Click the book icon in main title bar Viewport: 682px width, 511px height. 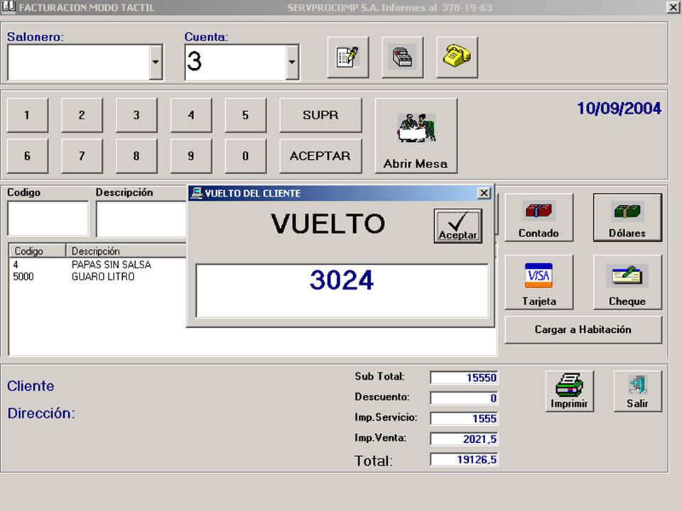pos(9,6)
